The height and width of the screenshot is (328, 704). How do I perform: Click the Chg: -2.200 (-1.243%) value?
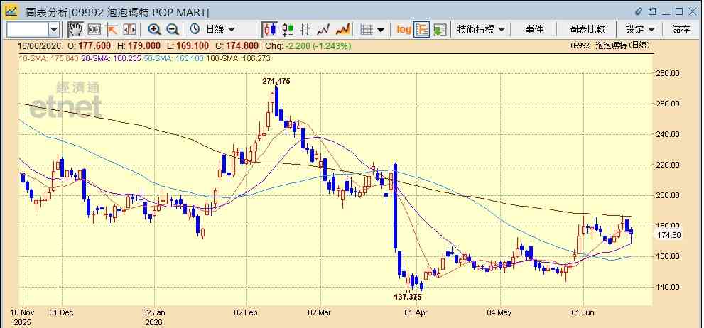pos(308,46)
